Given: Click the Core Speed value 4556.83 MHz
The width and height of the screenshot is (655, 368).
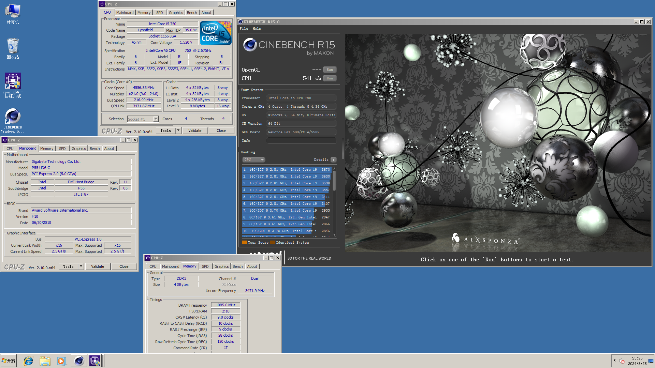Looking at the screenshot, I should click(x=144, y=88).
